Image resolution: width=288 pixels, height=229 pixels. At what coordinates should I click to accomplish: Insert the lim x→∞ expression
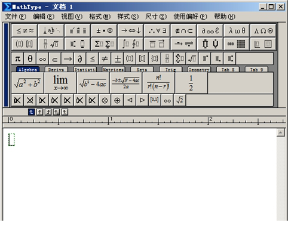(x=60, y=83)
